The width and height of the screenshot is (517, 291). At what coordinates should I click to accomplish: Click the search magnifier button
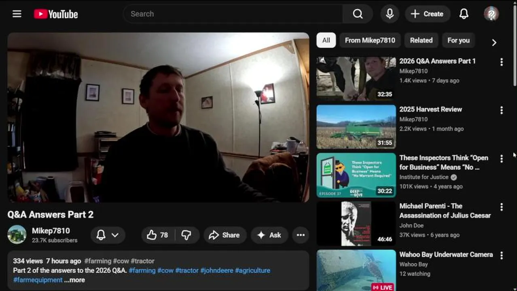click(358, 14)
